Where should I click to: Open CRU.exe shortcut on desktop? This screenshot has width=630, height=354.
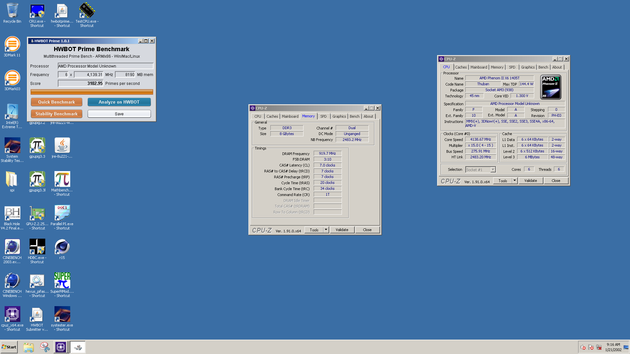pos(37,15)
